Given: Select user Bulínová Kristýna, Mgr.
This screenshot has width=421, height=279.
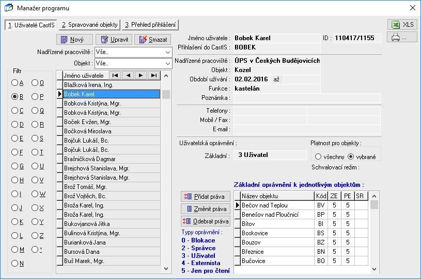Looking at the screenshot, I should pyautogui.click(x=112, y=233).
